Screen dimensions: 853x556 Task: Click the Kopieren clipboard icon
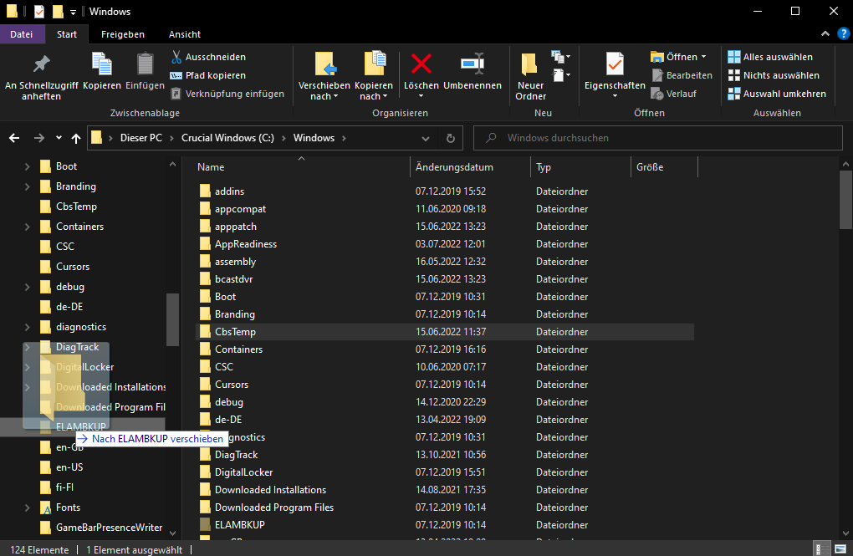click(x=102, y=64)
